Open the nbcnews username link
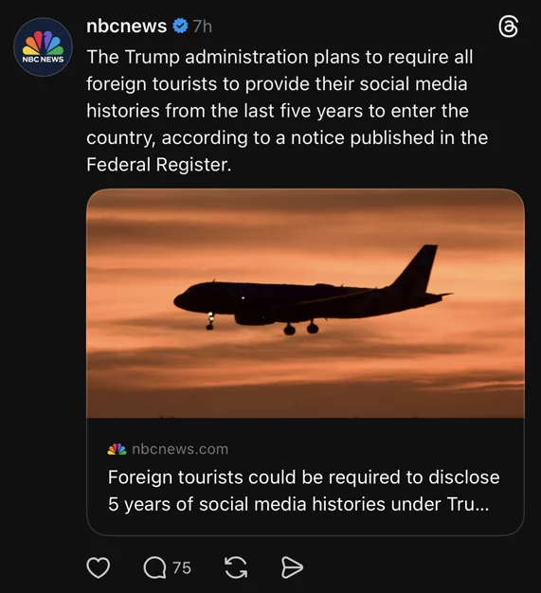541x593 pixels. click(x=126, y=27)
